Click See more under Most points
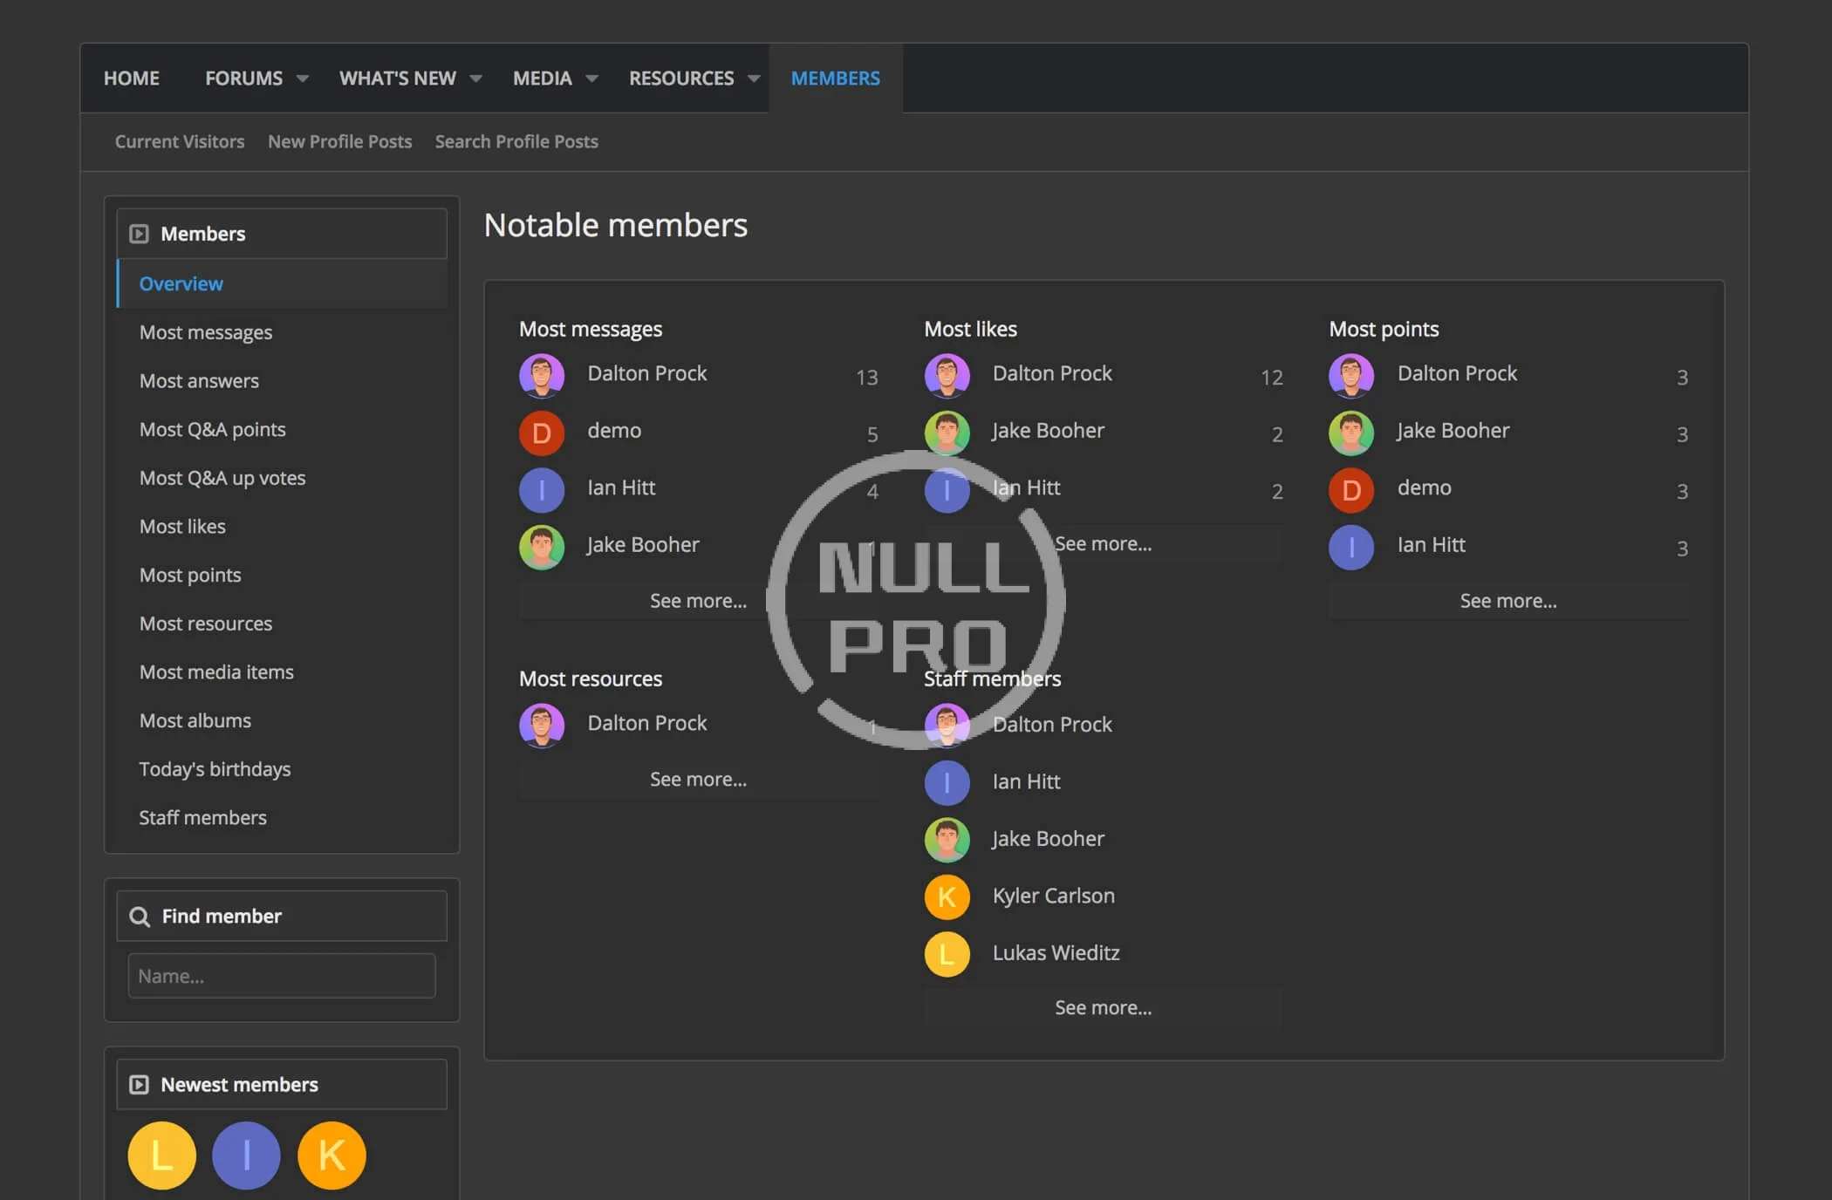The image size is (1832, 1200). click(x=1507, y=601)
